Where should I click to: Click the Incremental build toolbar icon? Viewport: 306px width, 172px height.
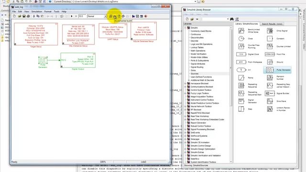tap(115, 17)
